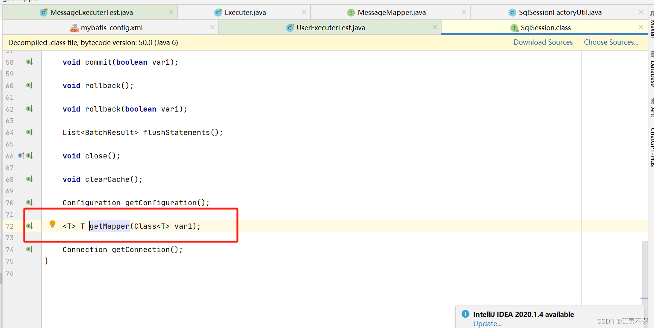654x328 pixels.
Task: Click the Choose Sources... link
Action: [611, 42]
